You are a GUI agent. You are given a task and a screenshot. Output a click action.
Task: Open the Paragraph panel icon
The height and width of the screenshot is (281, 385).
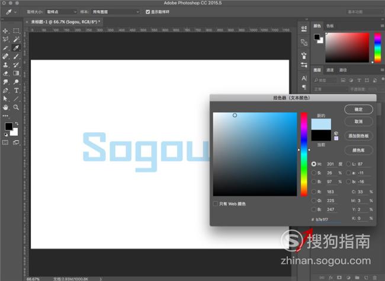[x=304, y=87]
